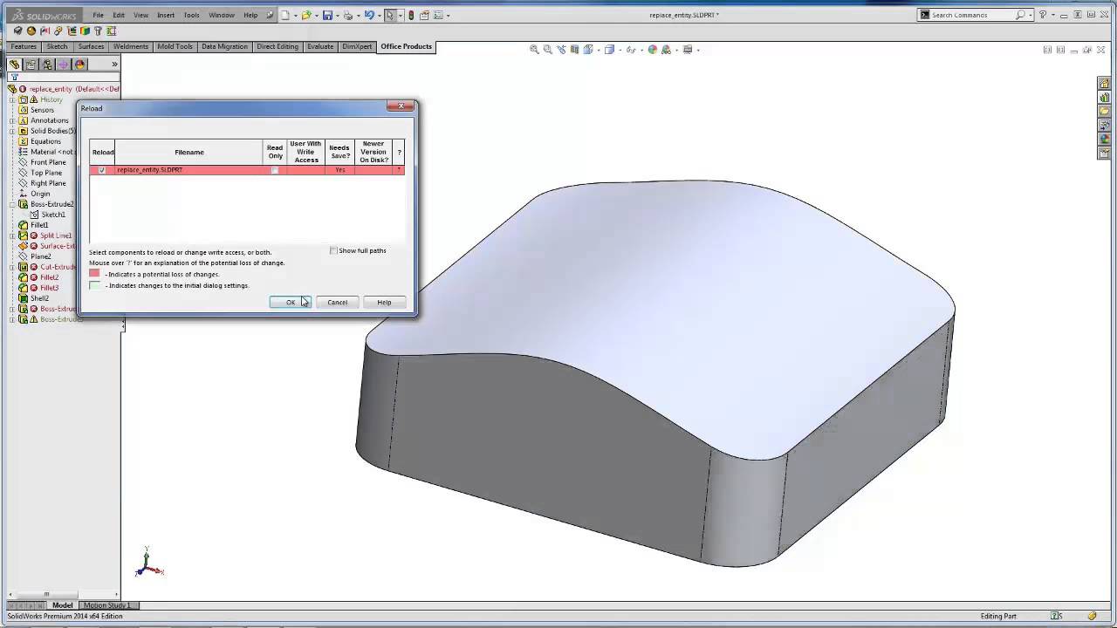This screenshot has height=628, width=1117.
Task: Open File Explorer folder icon in task pane
Action: point(1104,112)
